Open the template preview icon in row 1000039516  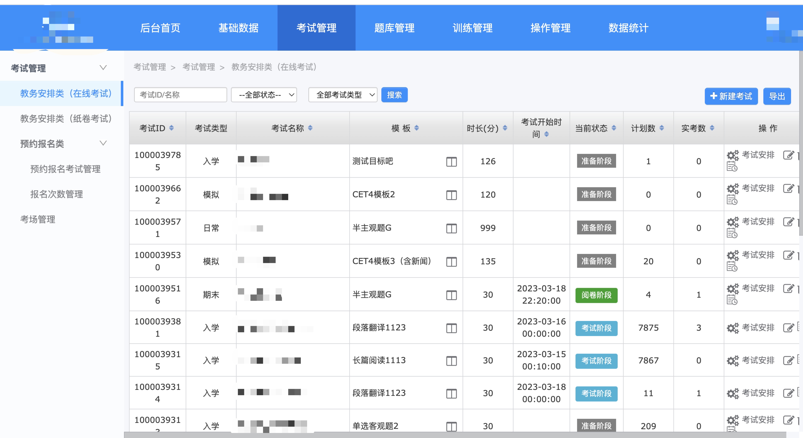pyautogui.click(x=451, y=295)
